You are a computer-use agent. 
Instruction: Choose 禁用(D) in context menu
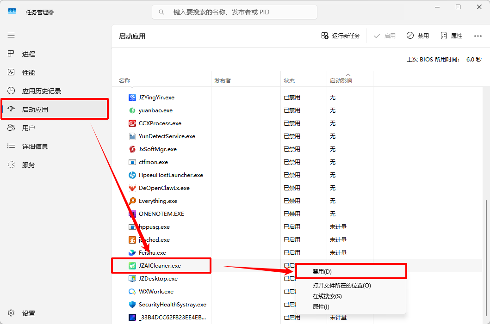(351, 272)
